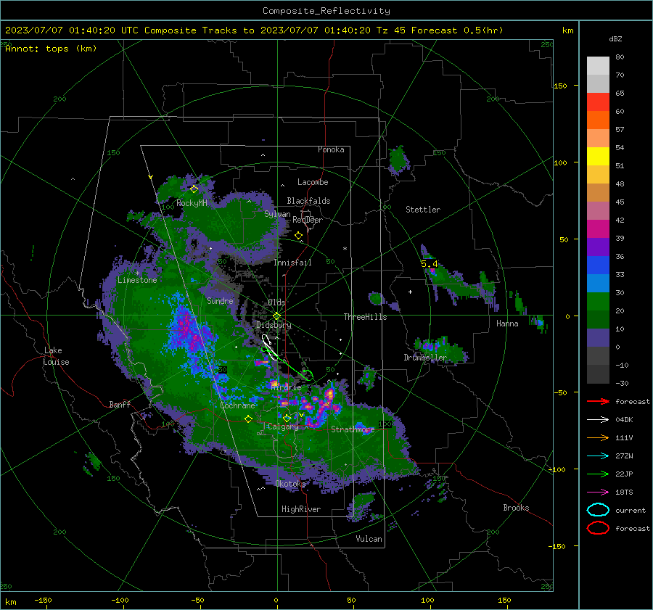Click the red forecast arrow in legend

(x=598, y=401)
